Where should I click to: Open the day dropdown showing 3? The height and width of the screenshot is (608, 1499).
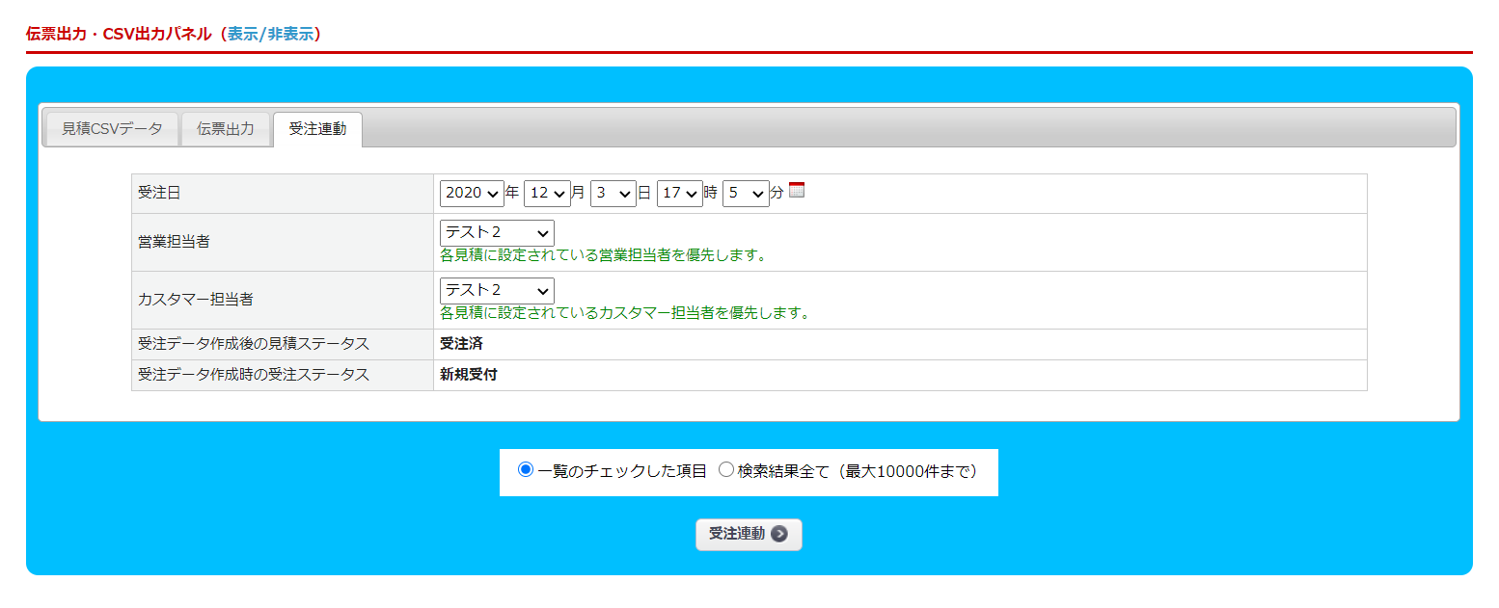coord(613,193)
